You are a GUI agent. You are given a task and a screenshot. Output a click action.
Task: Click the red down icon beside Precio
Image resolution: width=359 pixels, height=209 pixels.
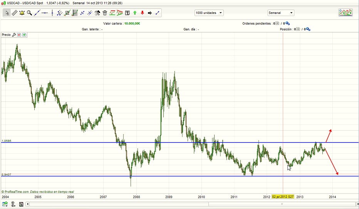pos(19,35)
